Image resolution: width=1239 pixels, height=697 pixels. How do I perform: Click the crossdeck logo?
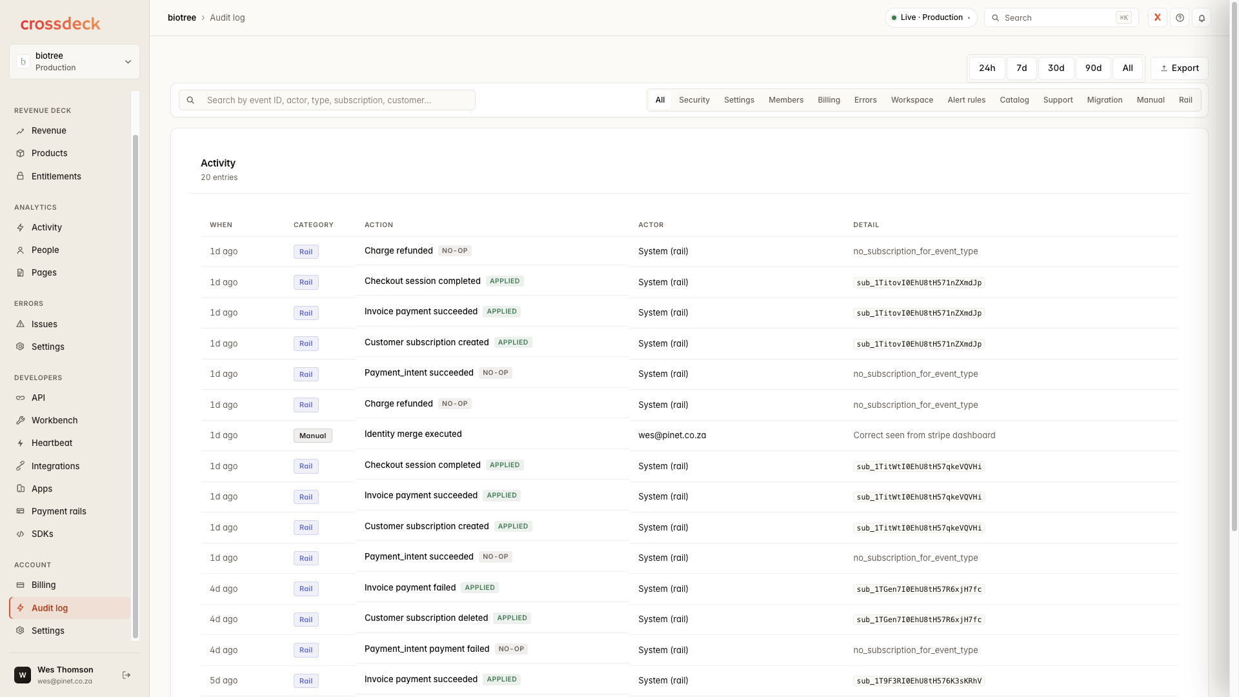coord(60,24)
